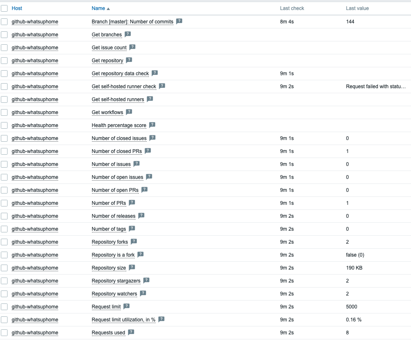Select the checkbox for the Repository forks row
411x349 pixels.
(4, 242)
